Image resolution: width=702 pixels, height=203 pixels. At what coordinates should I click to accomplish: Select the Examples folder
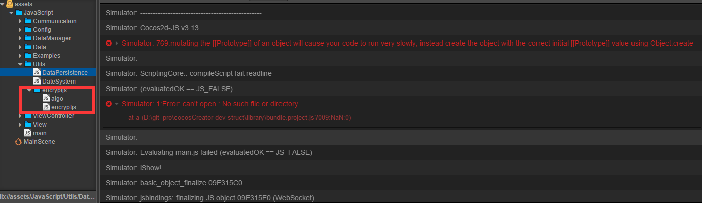click(x=46, y=56)
